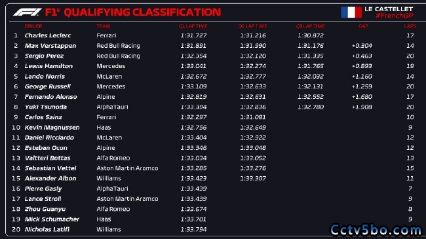Select the LAPS column header
Image resolution: width=426 pixels, height=239 pixels.
coord(410,26)
